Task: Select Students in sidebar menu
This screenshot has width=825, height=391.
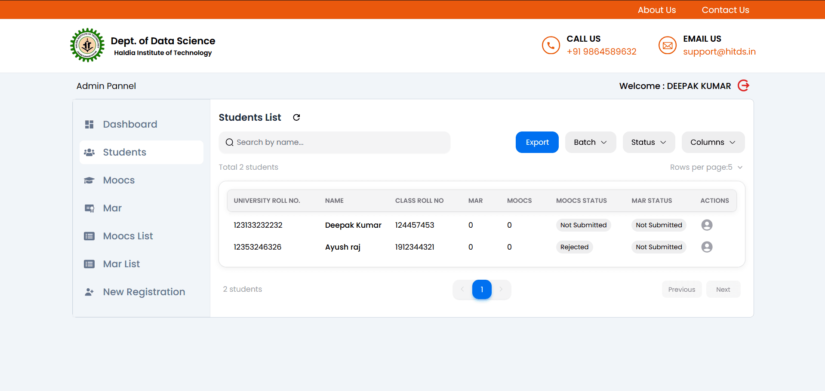Action: click(142, 152)
